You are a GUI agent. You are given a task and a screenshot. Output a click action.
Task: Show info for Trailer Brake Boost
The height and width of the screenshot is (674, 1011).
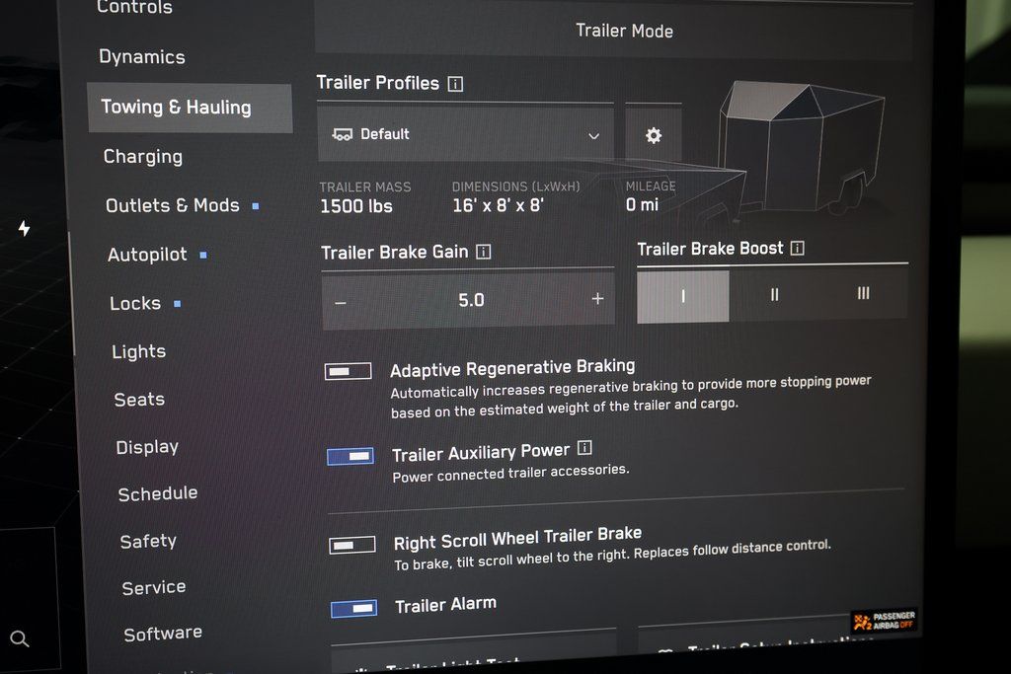point(797,249)
